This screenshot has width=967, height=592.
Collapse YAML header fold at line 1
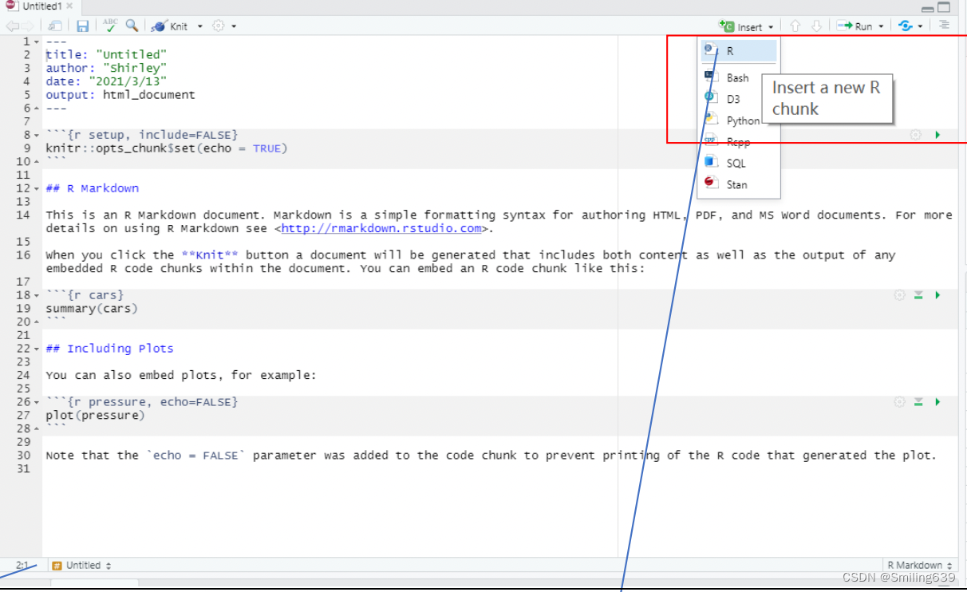coord(37,41)
